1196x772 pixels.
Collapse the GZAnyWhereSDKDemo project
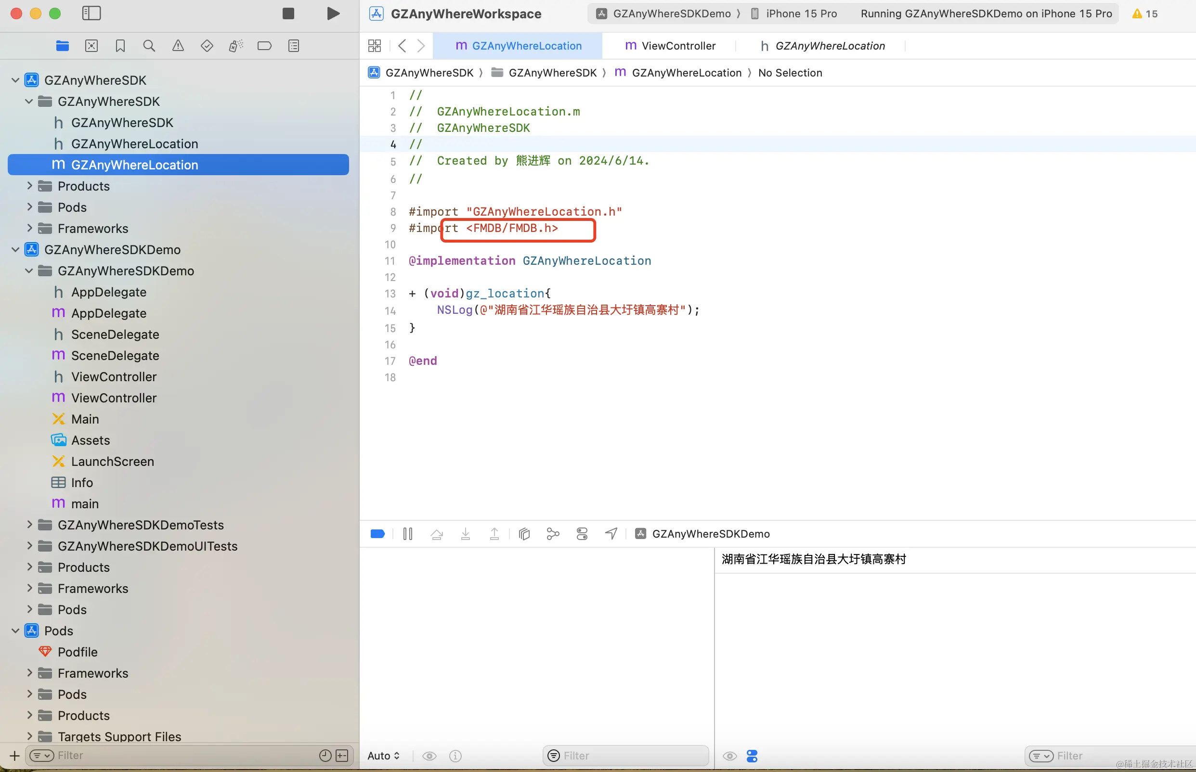(x=15, y=250)
